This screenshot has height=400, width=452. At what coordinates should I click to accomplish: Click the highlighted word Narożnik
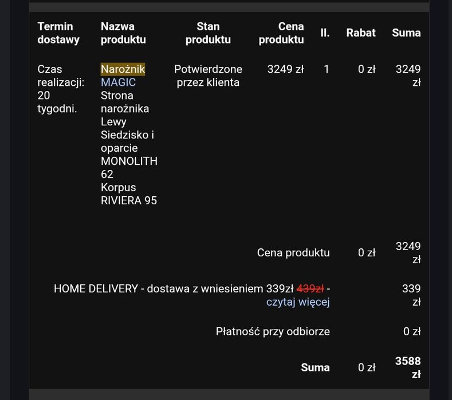pos(123,69)
